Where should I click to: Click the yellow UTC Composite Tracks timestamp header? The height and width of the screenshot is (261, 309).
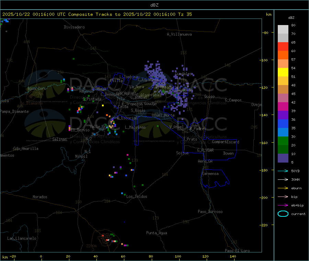coord(97,14)
